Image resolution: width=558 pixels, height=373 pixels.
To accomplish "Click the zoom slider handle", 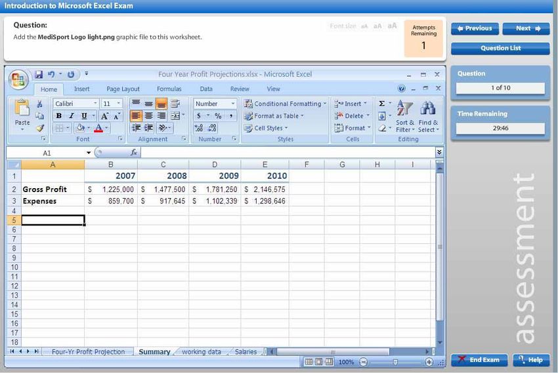I will (x=395, y=362).
